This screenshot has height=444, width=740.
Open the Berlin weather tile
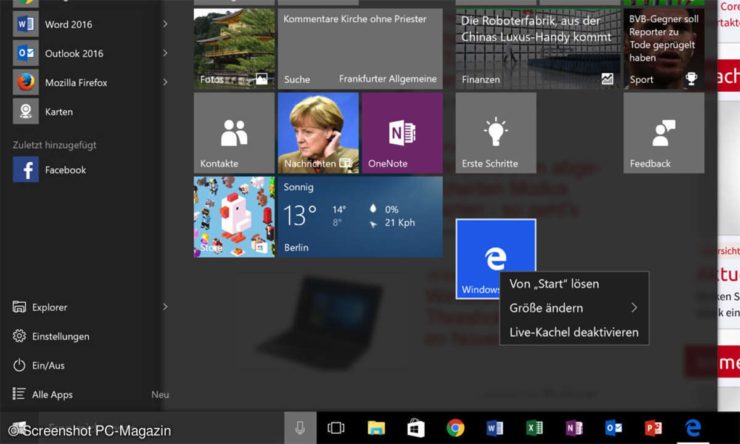coord(360,216)
